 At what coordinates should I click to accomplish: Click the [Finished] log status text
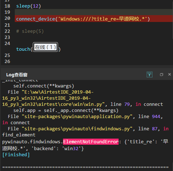[x=16, y=155]
